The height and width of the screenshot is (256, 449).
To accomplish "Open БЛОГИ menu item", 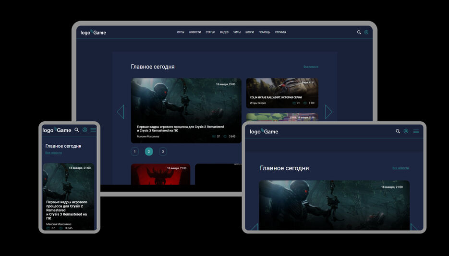I will point(249,32).
